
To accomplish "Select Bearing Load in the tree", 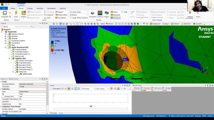I will 19,56.
